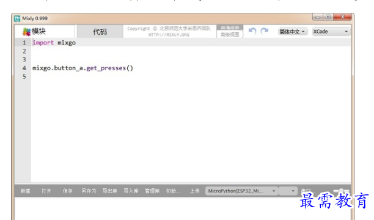
Task: Click line number 5 in the gutter
Action: point(24,77)
